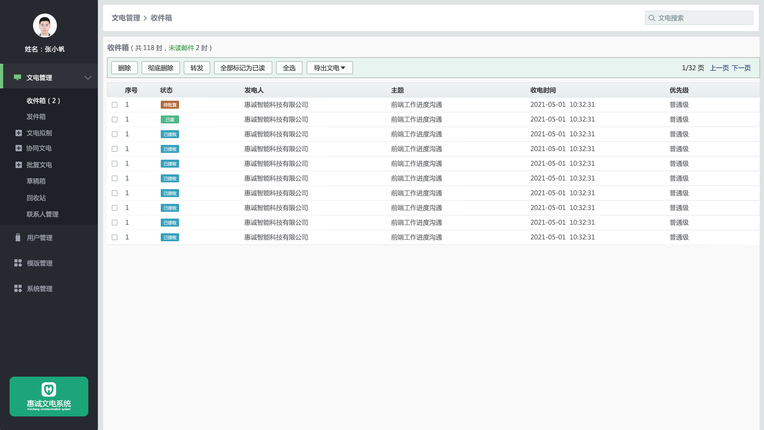Expand the 批复文电 plus icon
This screenshot has width=764, height=430.
click(19, 165)
